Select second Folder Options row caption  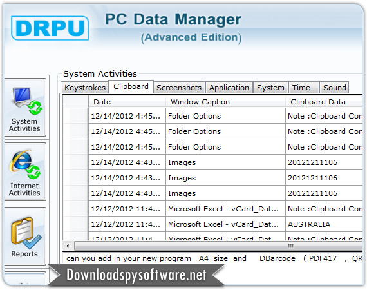225,131
